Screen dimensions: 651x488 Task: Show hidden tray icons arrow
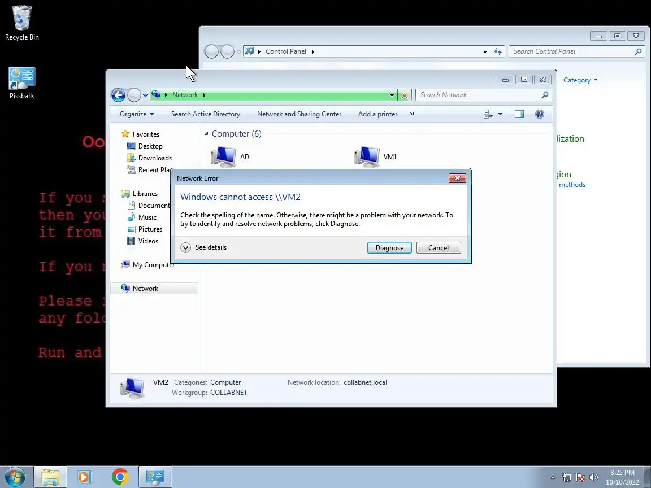pos(553,478)
